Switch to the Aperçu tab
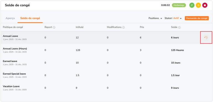Image resolution: width=213 pixels, height=102 pixels. click(10, 18)
